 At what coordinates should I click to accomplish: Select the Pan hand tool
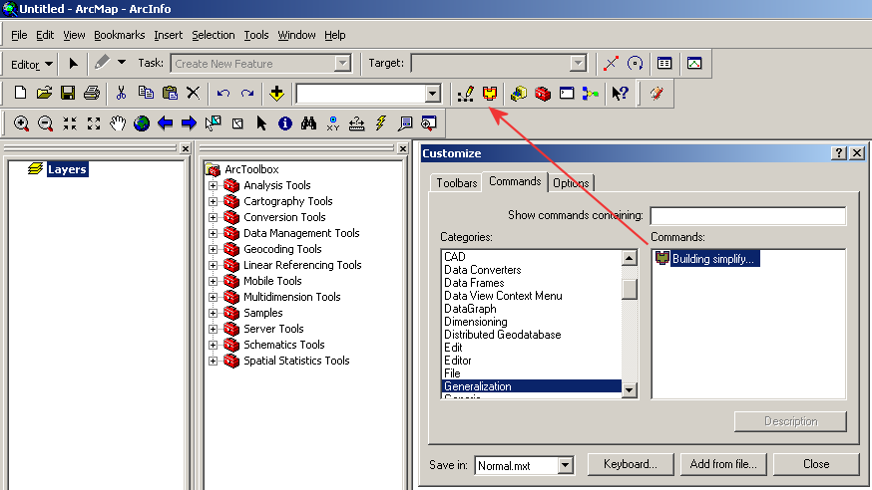pyautogui.click(x=118, y=123)
